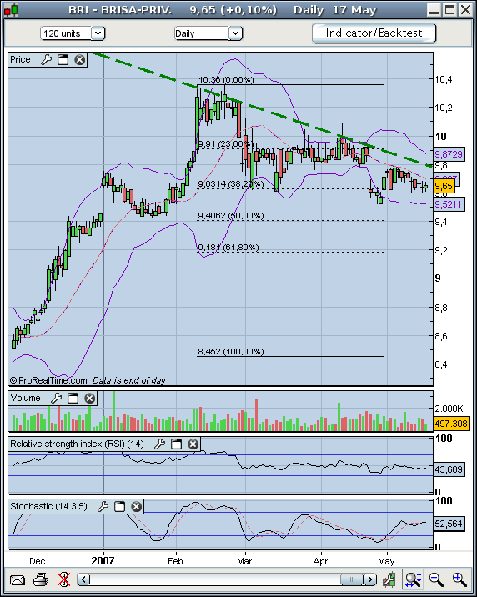The height and width of the screenshot is (597, 477).
Task: Click the Stochastic (14 3 5) label
Action: (48, 506)
